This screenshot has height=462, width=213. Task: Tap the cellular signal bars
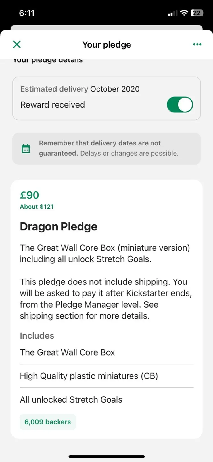coord(173,13)
